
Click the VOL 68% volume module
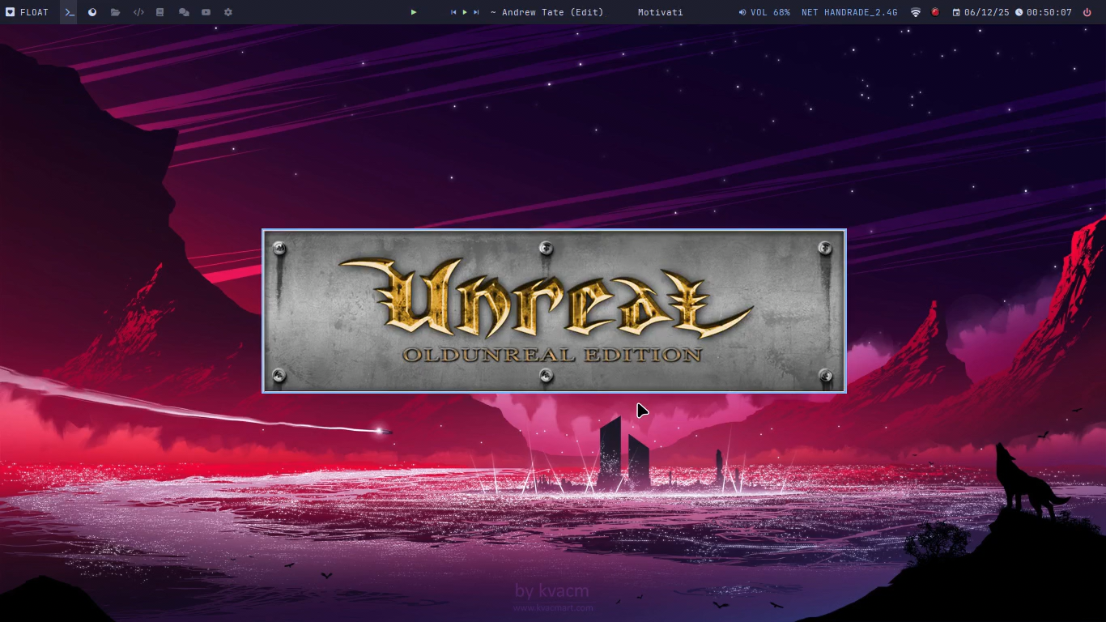pyautogui.click(x=764, y=12)
